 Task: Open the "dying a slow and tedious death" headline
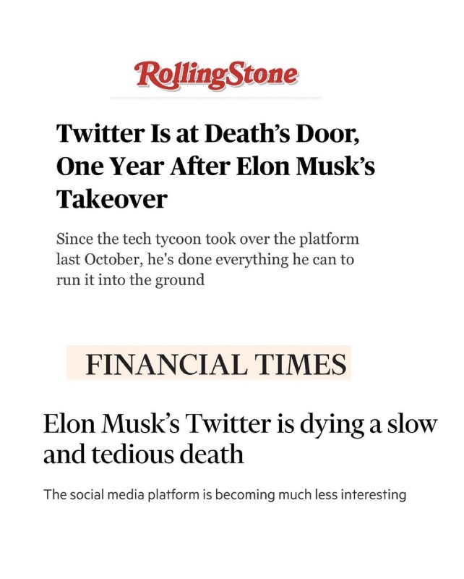[240, 439]
